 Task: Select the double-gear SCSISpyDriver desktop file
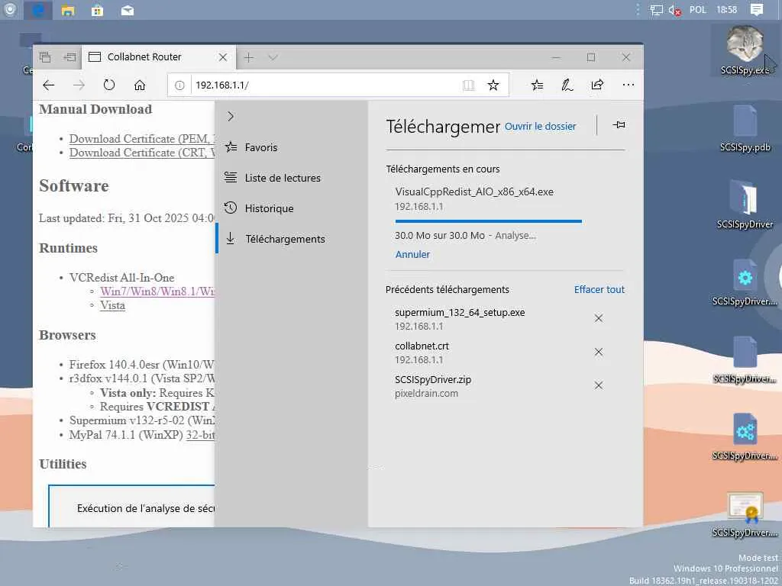point(745,436)
